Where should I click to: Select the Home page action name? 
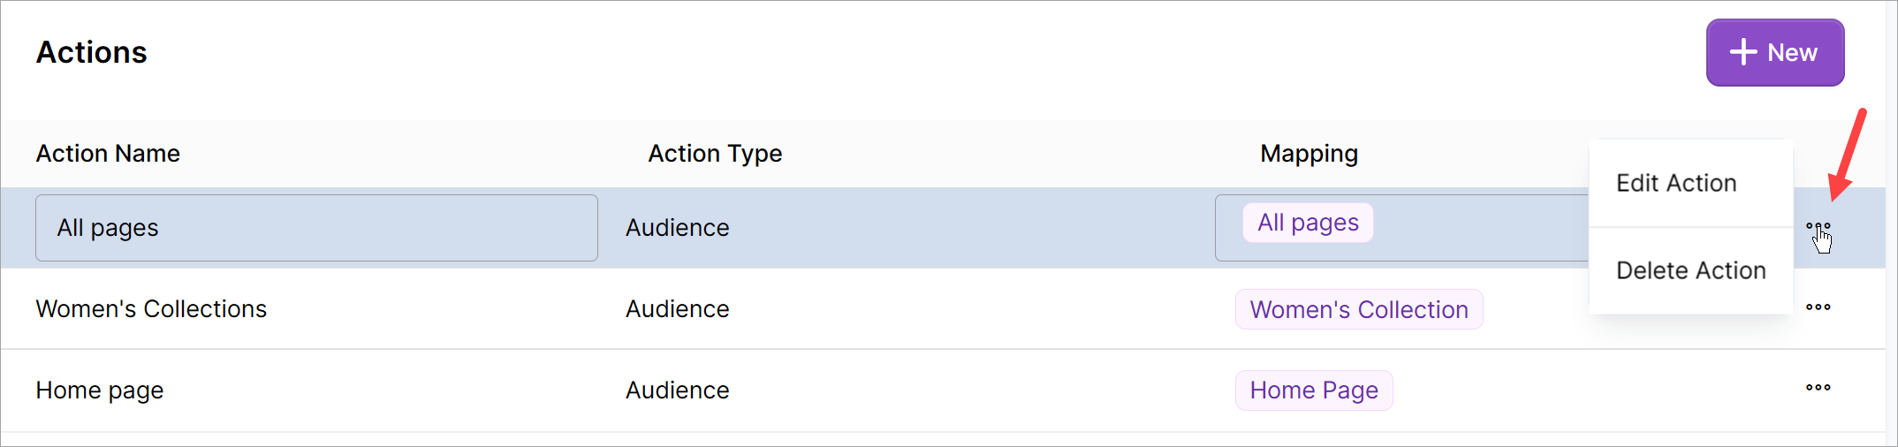click(100, 390)
